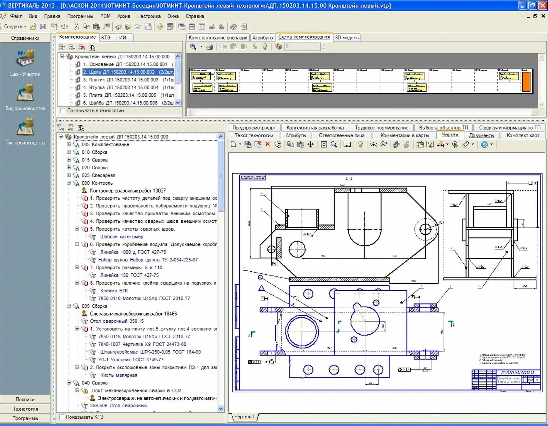Viewport: 548px width, 426px height.
Task: Collapse the 035 Сборка operation
Action: pyautogui.click(x=69, y=306)
